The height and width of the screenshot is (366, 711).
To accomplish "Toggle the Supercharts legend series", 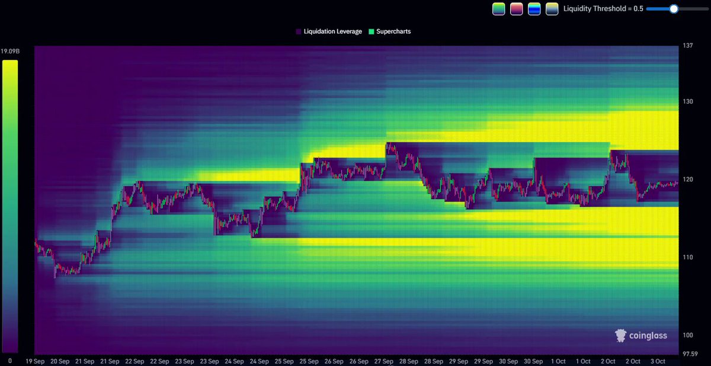I will 389,31.
